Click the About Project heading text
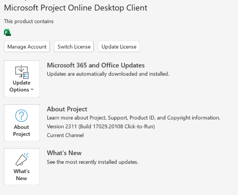Screen dimensions: 238x195 [67, 109]
